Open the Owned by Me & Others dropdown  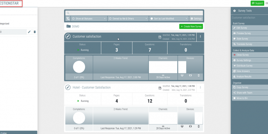tap(128, 18)
